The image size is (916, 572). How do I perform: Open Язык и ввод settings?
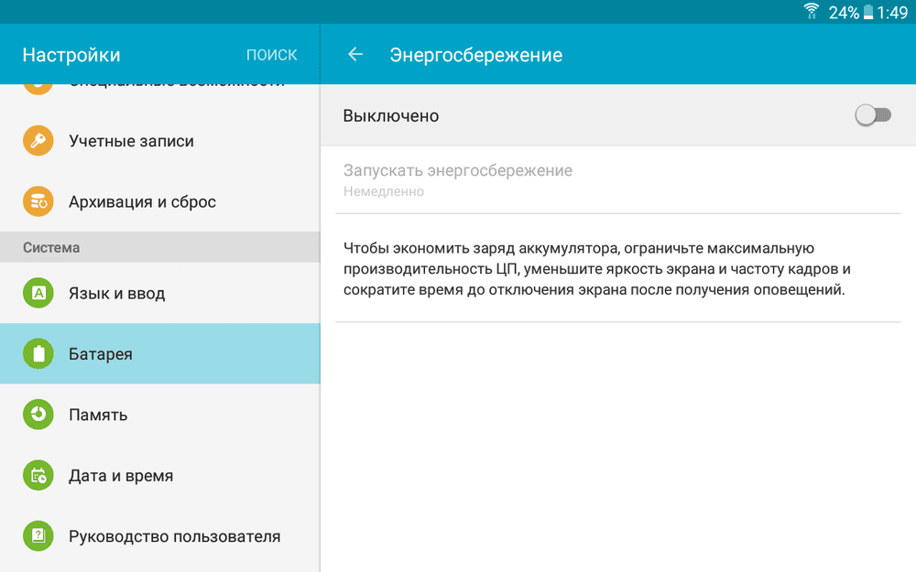click(x=160, y=293)
